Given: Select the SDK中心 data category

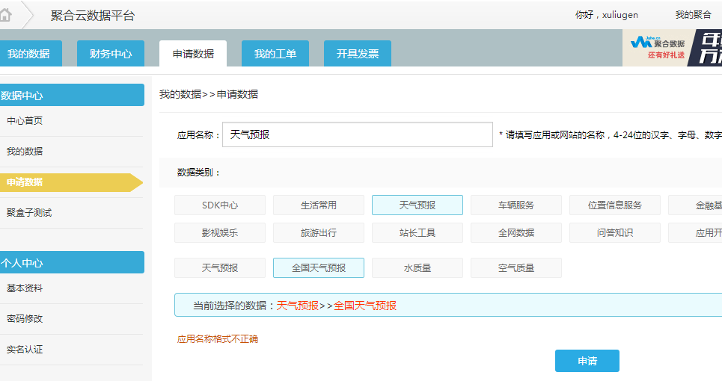Looking at the screenshot, I should (x=220, y=205).
